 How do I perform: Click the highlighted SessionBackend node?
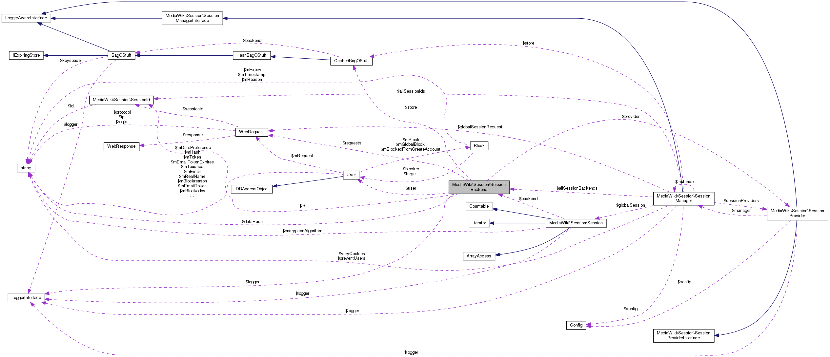[479, 187]
